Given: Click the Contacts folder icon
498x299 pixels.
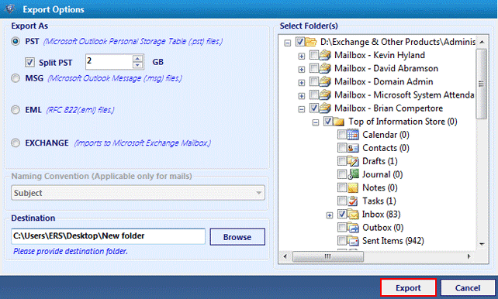Looking at the screenshot, I should pos(353,149).
